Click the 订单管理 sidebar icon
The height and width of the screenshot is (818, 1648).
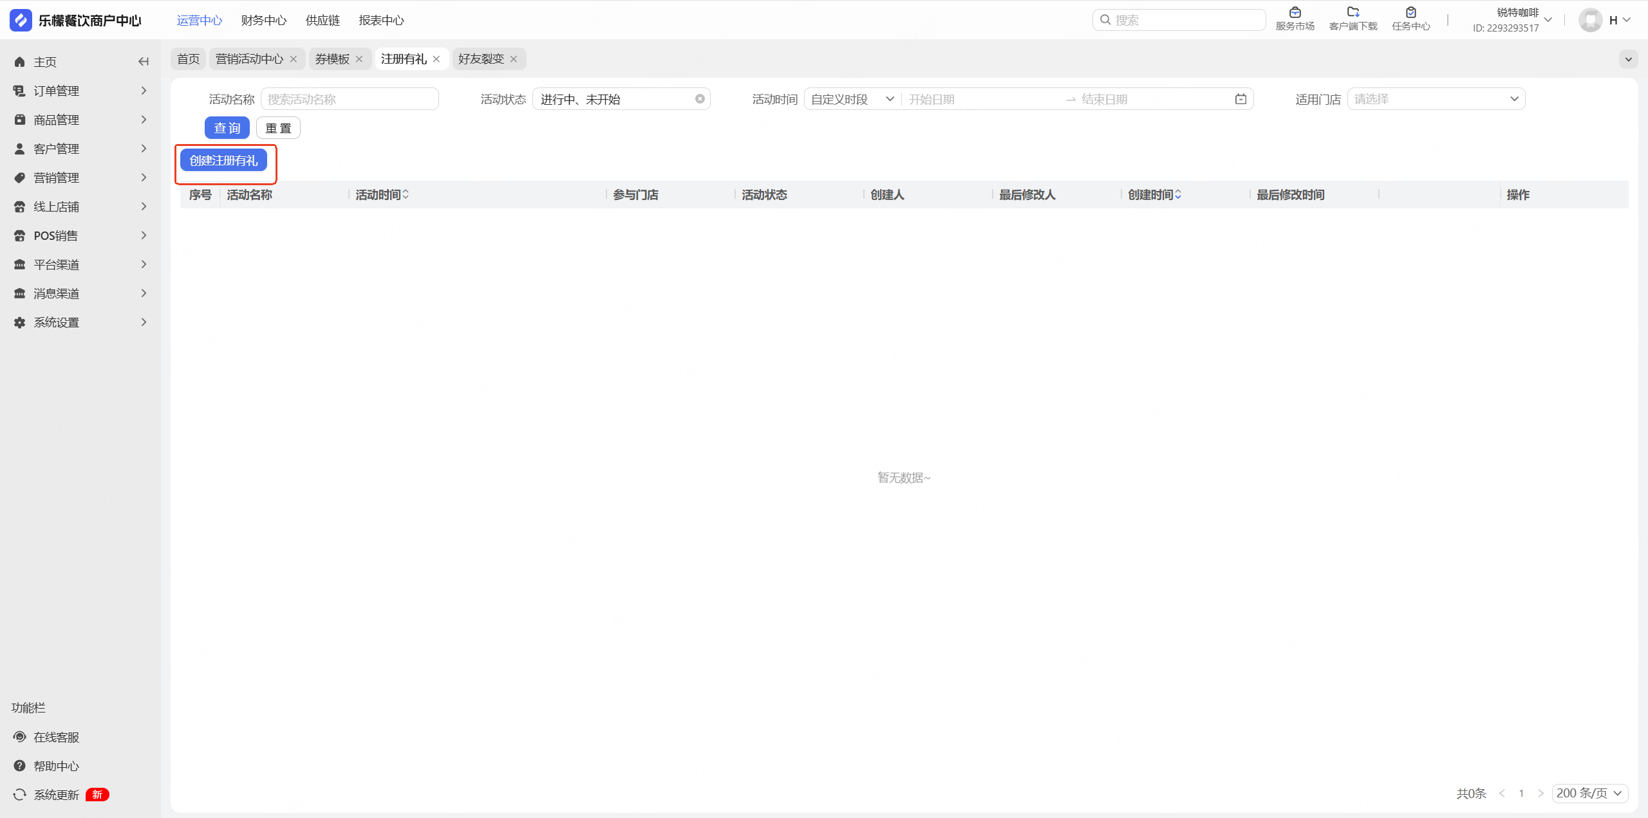(x=20, y=91)
